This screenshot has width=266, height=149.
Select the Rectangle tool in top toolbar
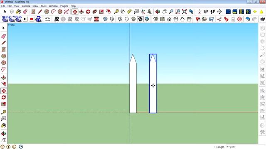[33, 12]
